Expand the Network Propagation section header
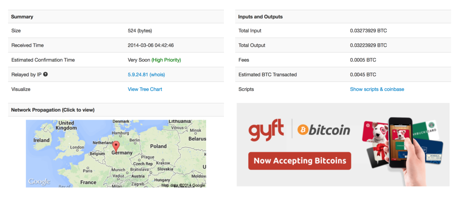The width and height of the screenshot is (455, 198). 52,109
